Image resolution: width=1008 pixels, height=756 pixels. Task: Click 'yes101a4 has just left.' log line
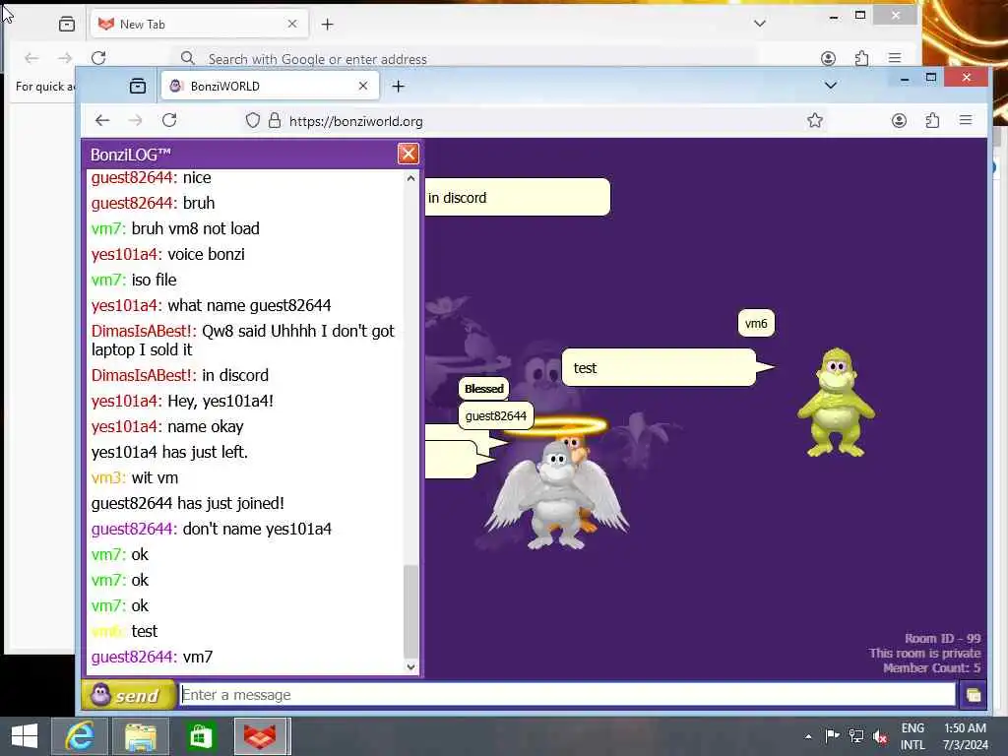point(169,452)
